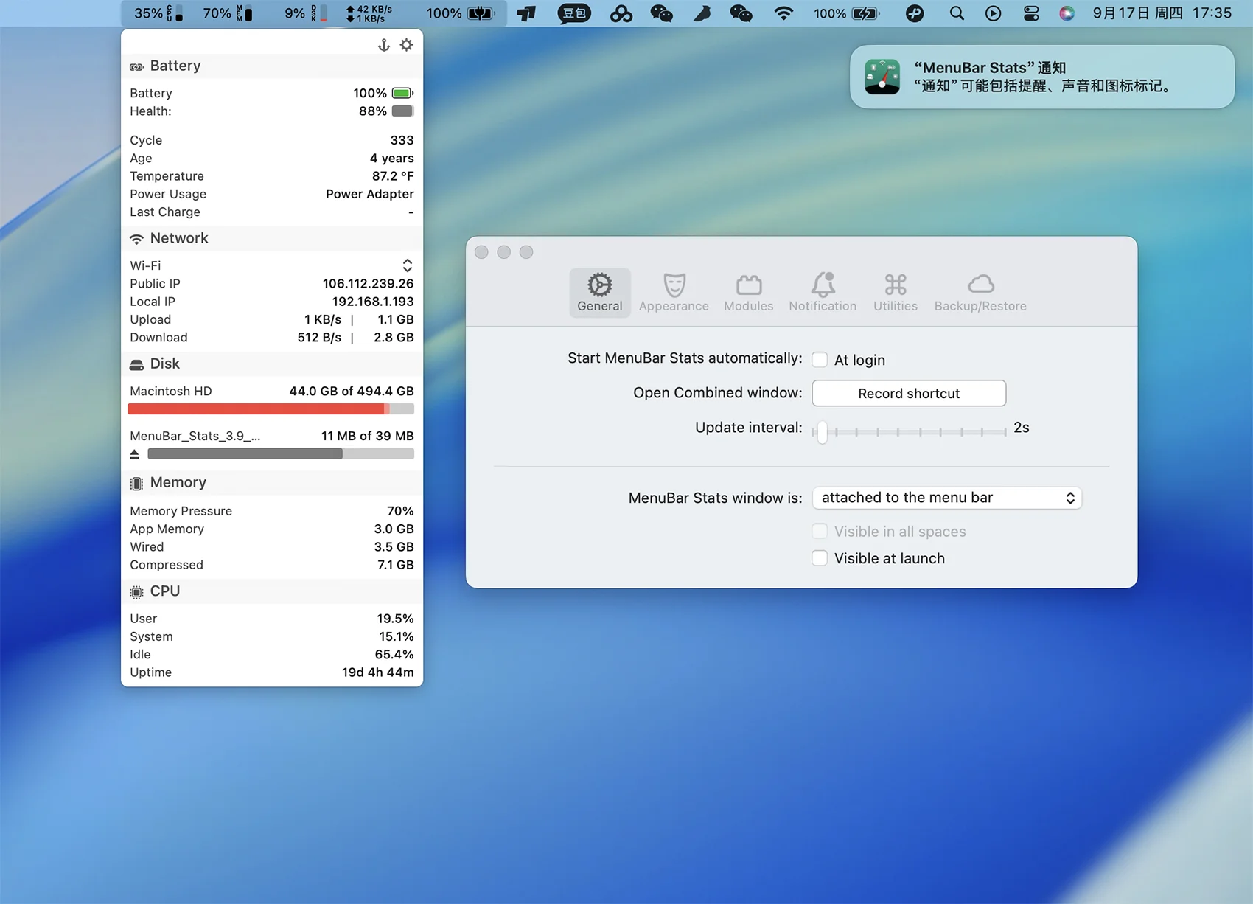Toggle the Visible at launch checkbox
Screen dimensions: 1253x904
(820, 558)
